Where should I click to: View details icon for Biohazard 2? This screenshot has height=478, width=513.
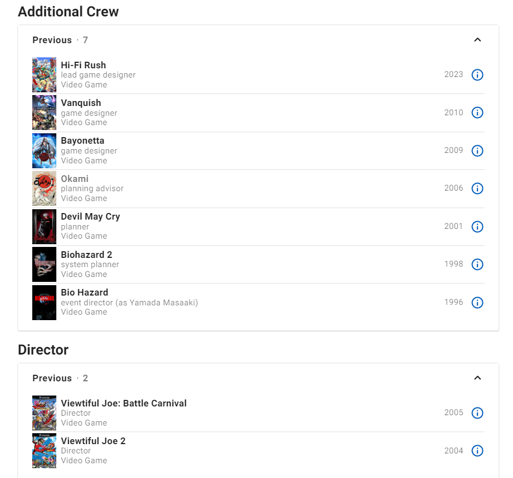pyautogui.click(x=477, y=264)
